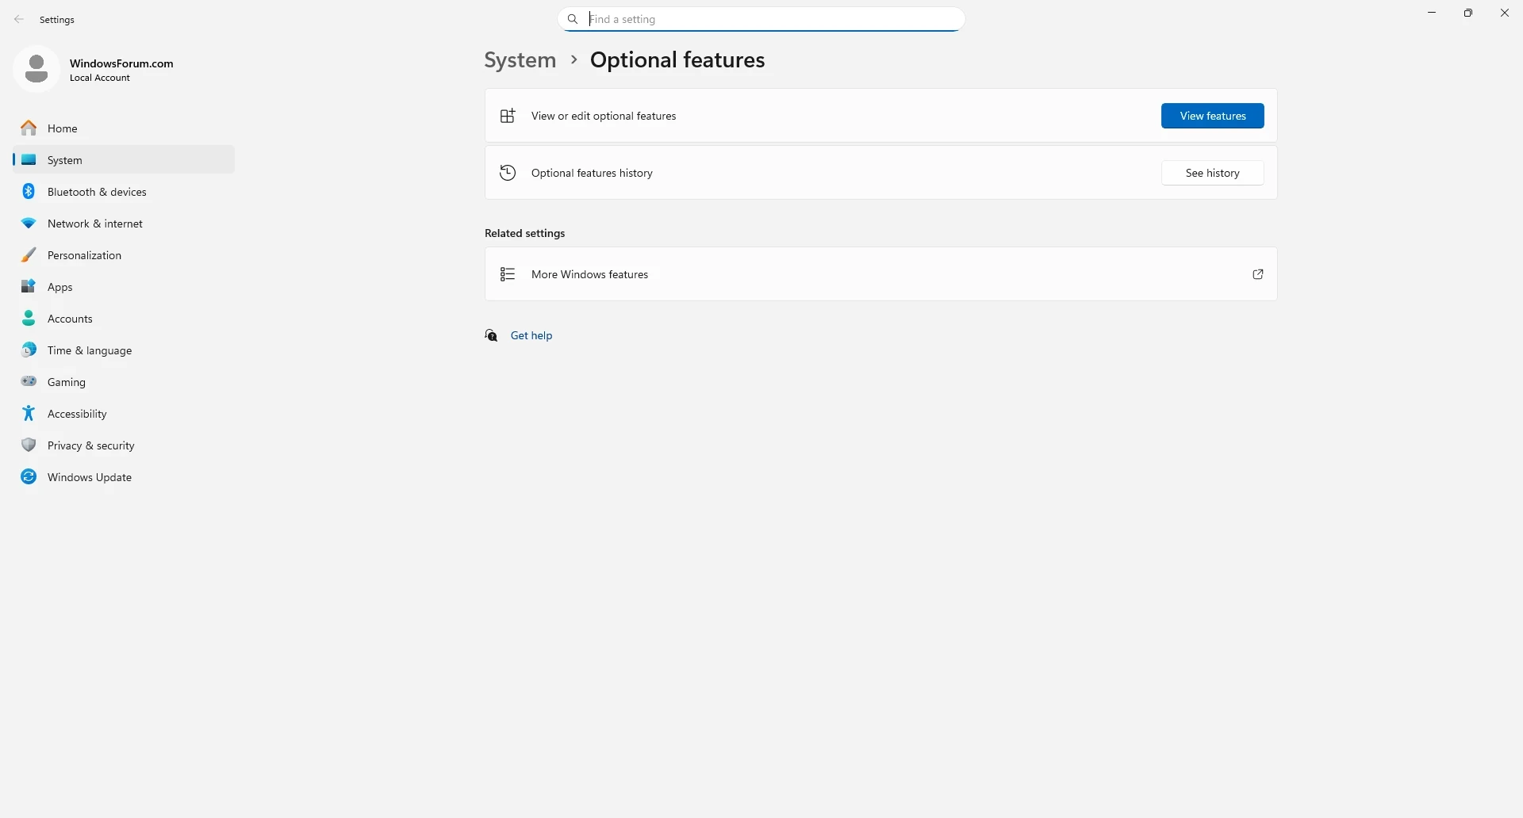Open the View features button
The width and height of the screenshot is (1523, 818).
click(1213, 116)
